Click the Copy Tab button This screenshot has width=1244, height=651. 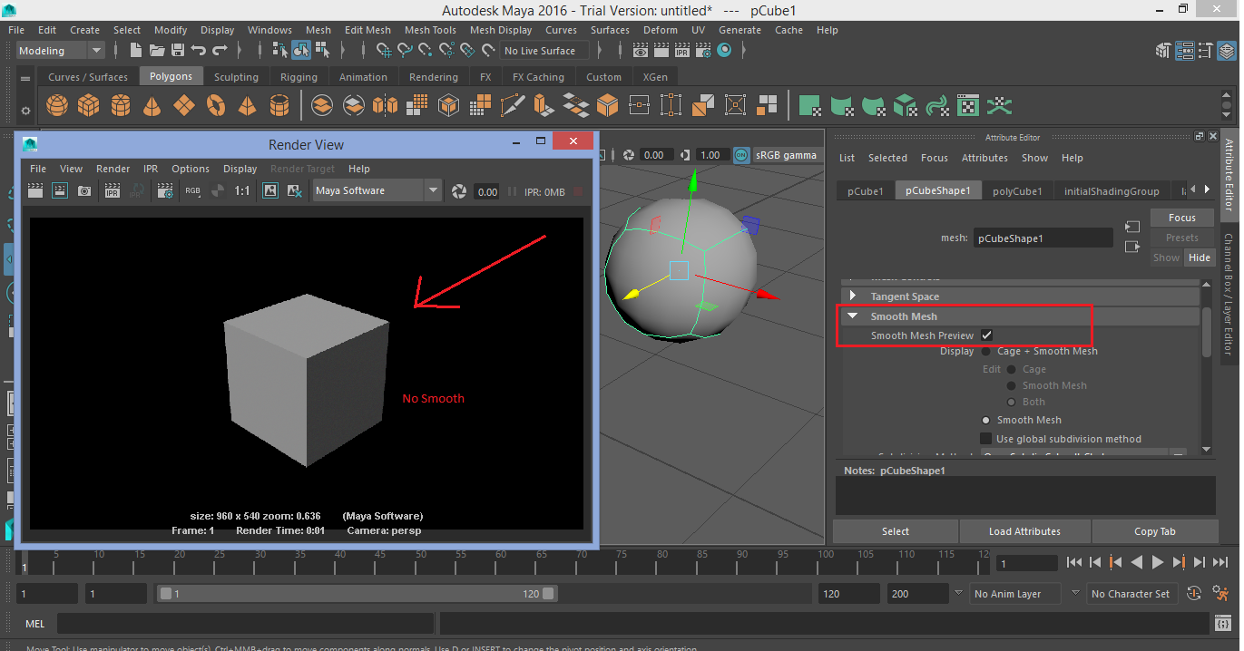[x=1154, y=531]
